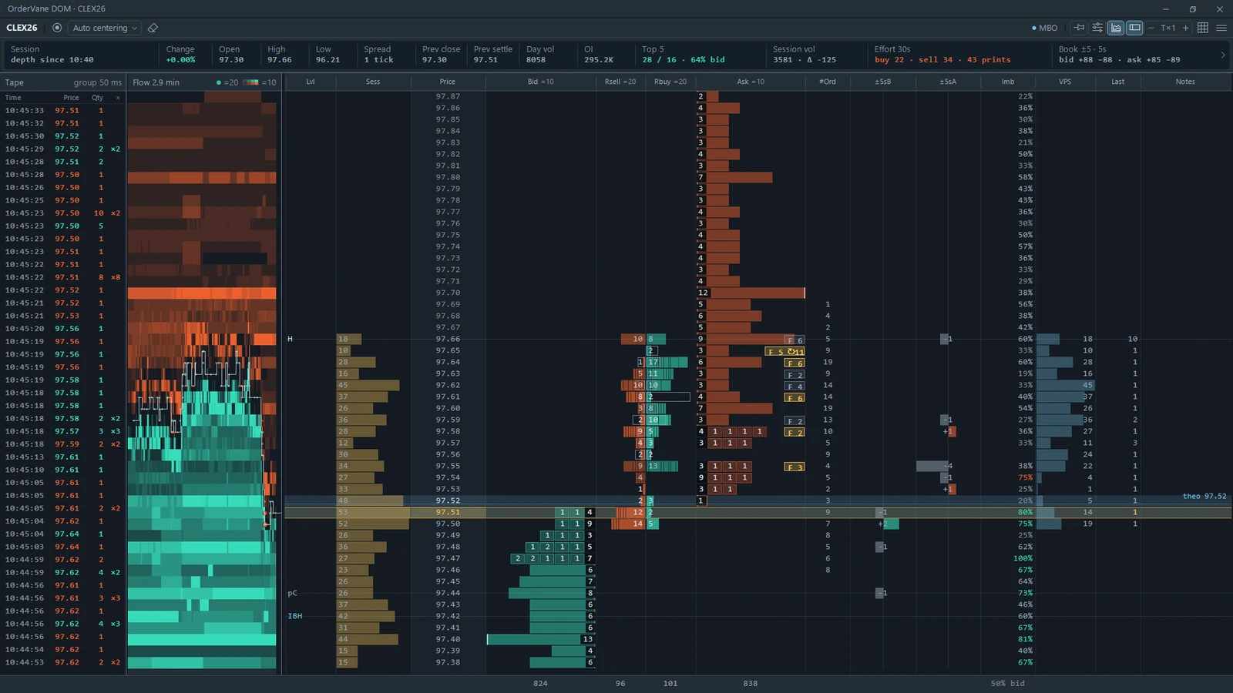1233x693 pixels.
Task: Toggle the MBO data mode indicator
Action: click(1044, 28)
